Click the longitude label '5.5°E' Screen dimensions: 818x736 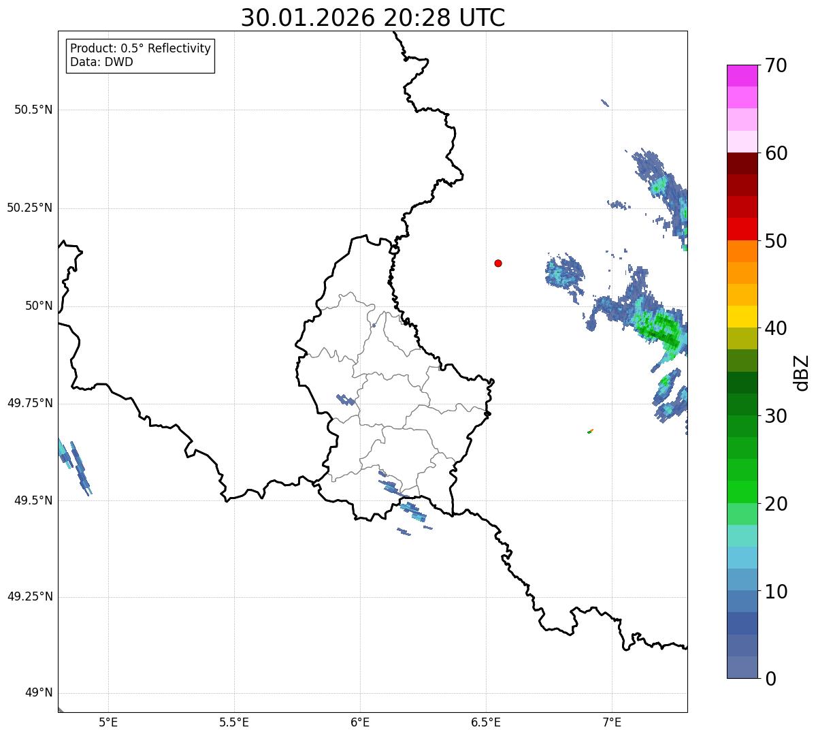pyautogui.click(x=234, y=722)
